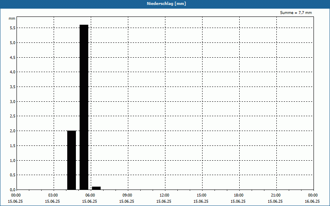330x206 pixels.
Task: Click the 12:00 time label
Action: [x=164, y=195]
